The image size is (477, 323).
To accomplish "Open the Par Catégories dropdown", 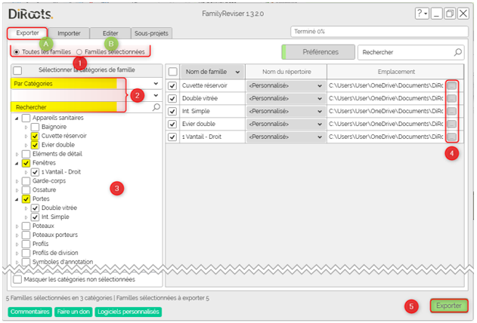I will [85, 83].
